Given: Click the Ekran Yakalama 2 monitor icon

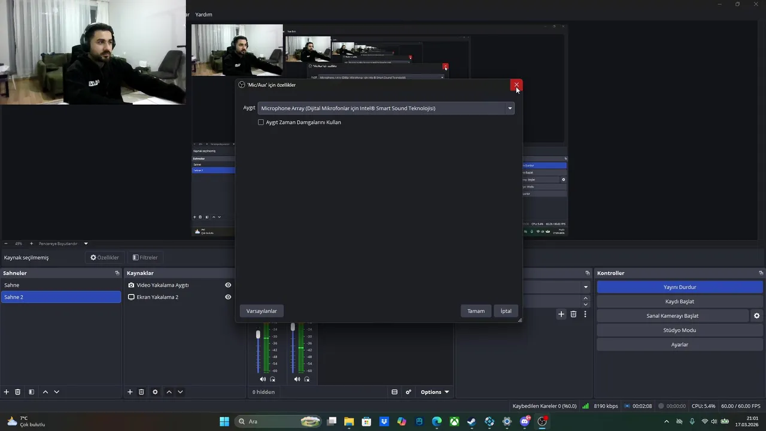Looking at the screenshot, I should (131, 297).
